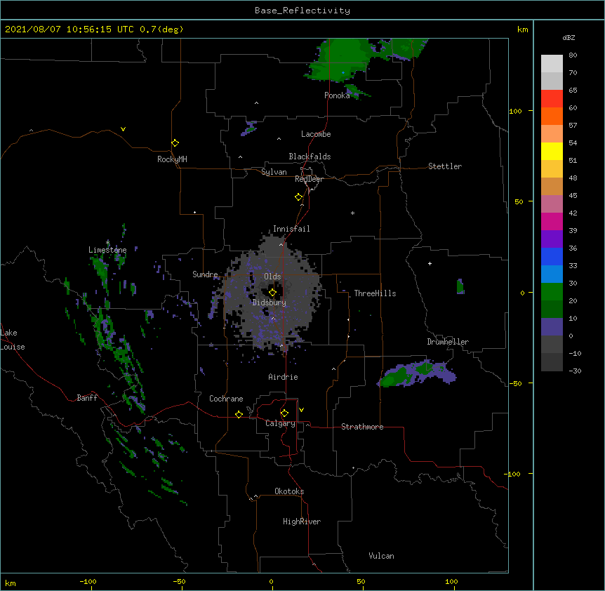
Task: Click the Cochrane city label
Action: coord(226,399)
